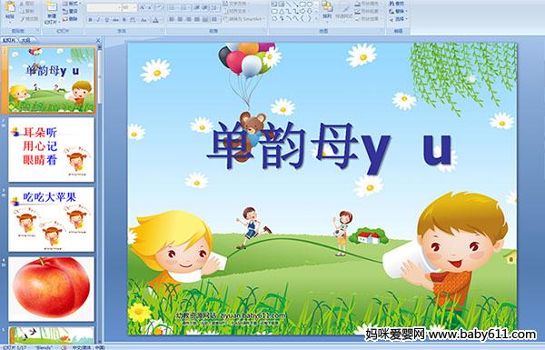545x350 pixels.
Task: Click the Blends theme name in status bar
Action: (x=44, y=347)
